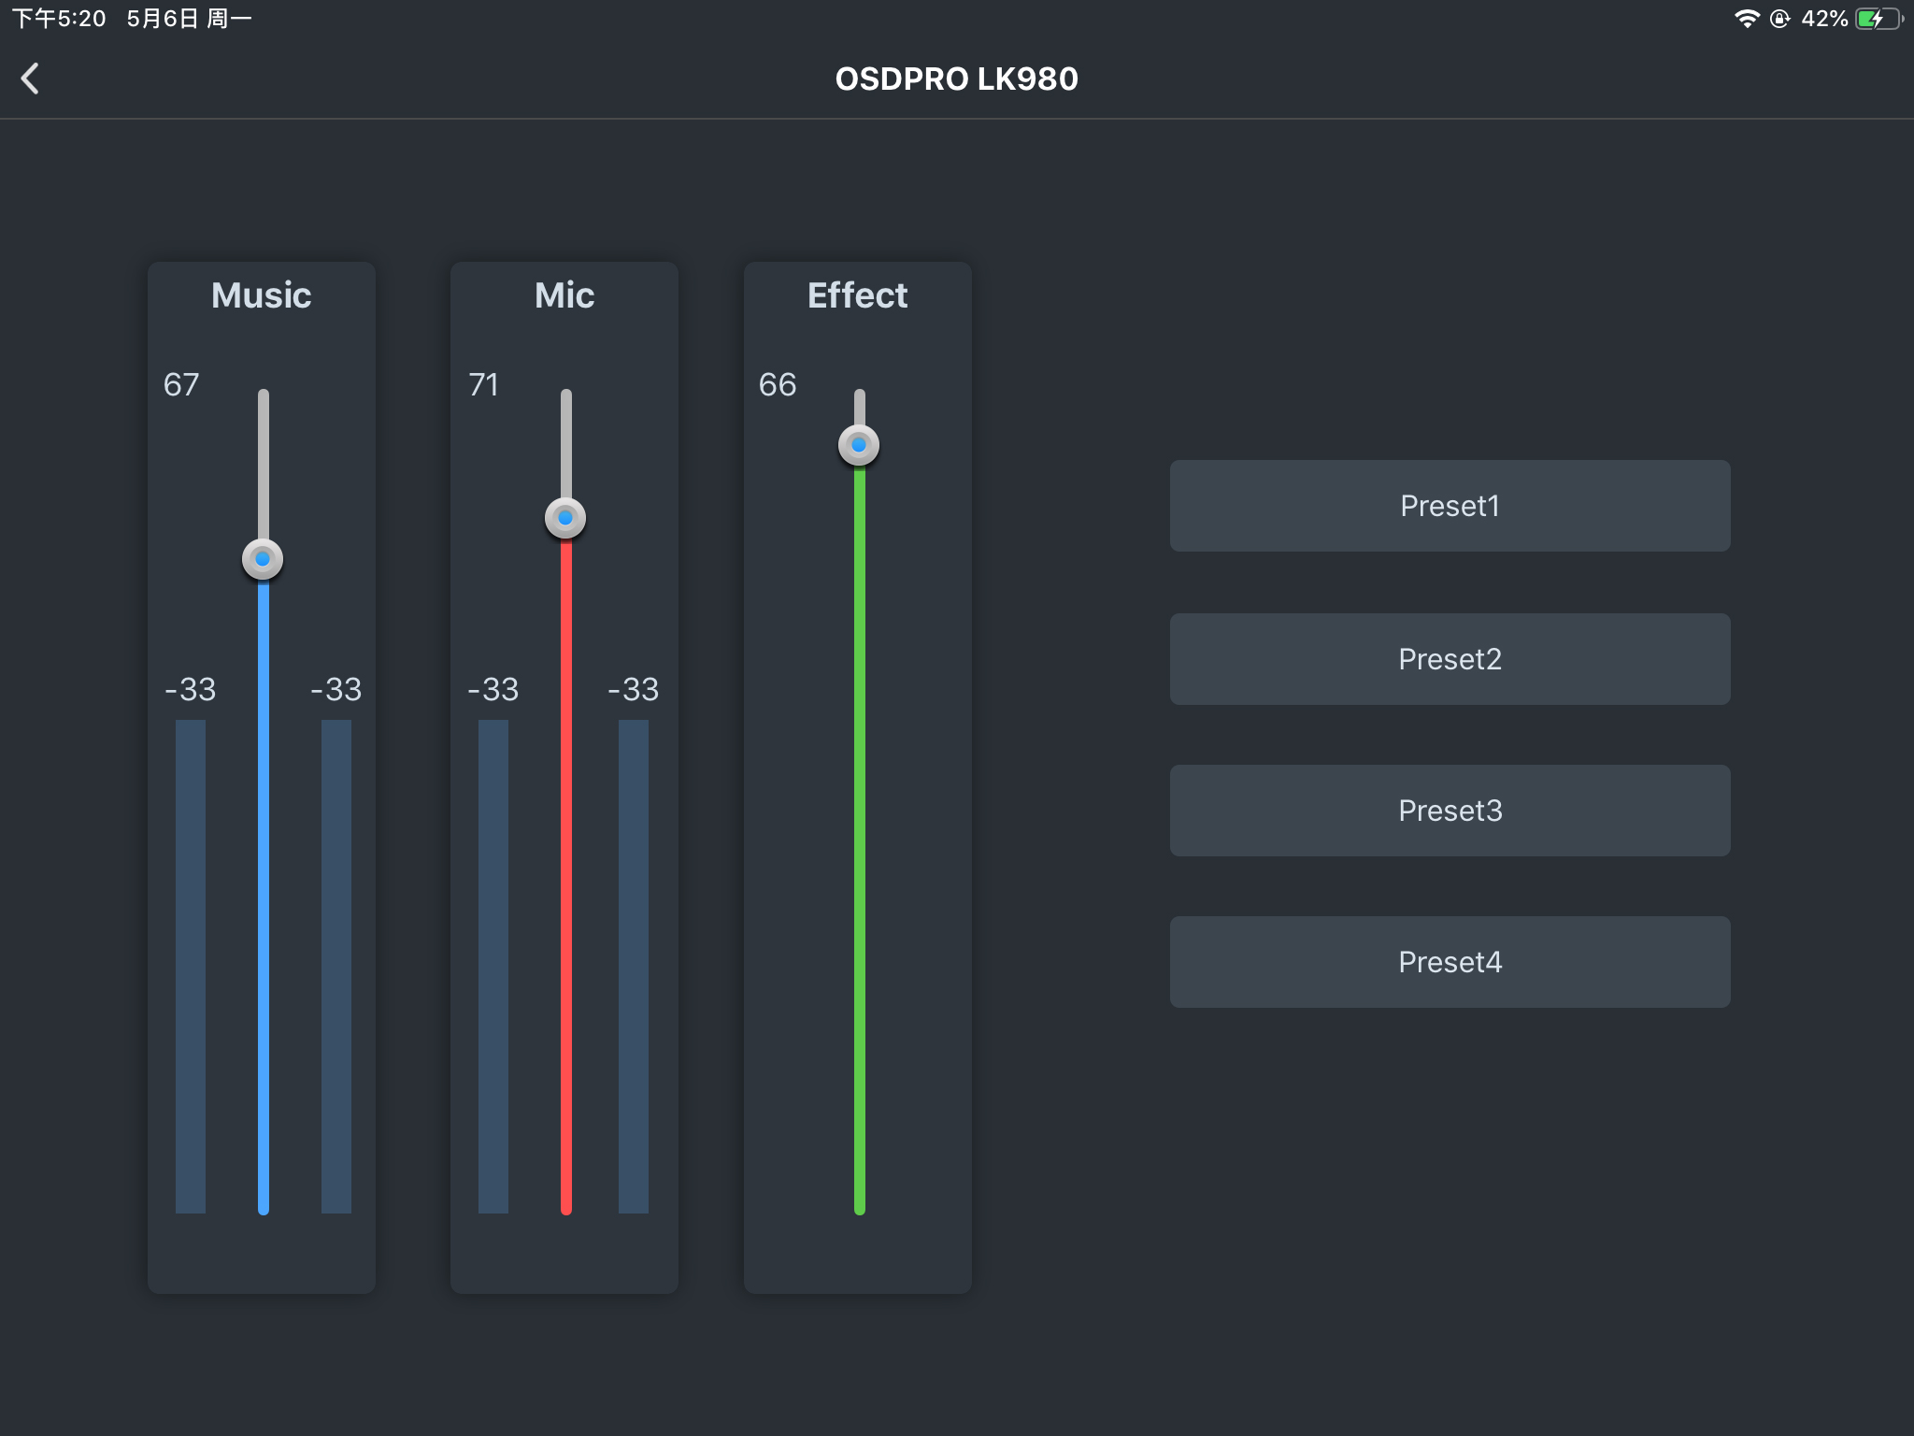Click the Music volume slider knob
The image size is (1914, 1436).
click(263, 559)
